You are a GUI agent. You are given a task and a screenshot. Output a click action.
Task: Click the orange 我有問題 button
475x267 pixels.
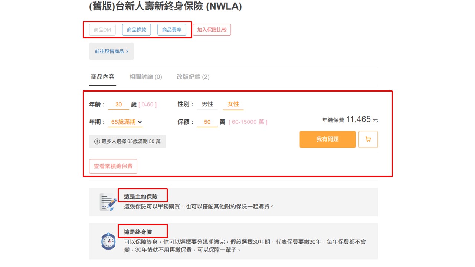[328, 139]
